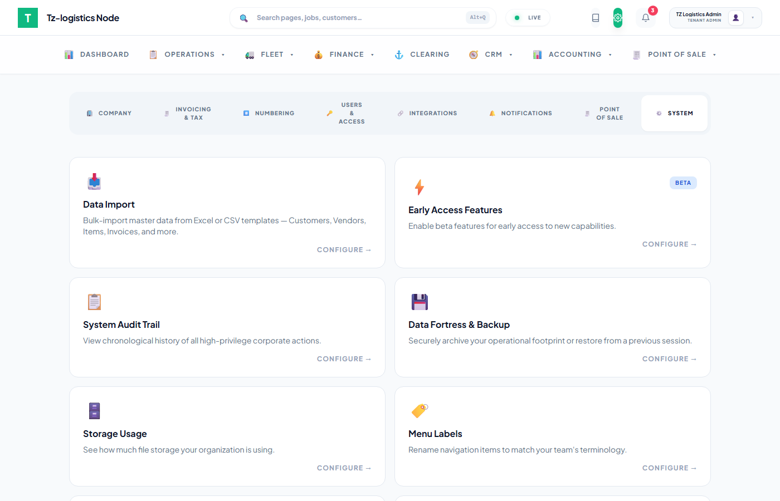The image size is (780, 501).
Task: Switch to the Company settings tab
Action: 109,113
